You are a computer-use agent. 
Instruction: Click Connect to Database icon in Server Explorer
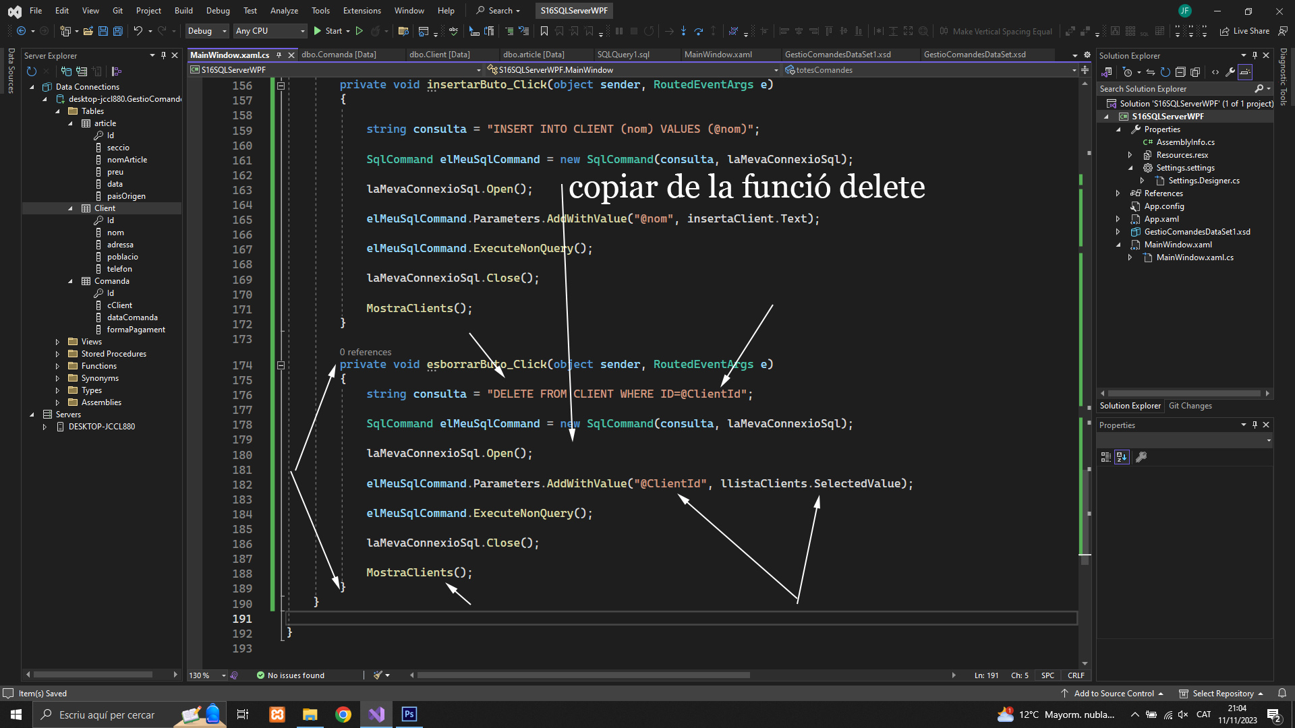click(66, 71)
